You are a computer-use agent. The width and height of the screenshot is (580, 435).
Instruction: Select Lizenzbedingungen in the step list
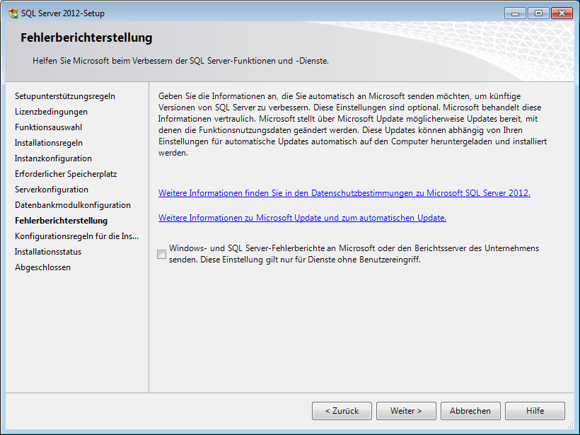click(51, 112)
